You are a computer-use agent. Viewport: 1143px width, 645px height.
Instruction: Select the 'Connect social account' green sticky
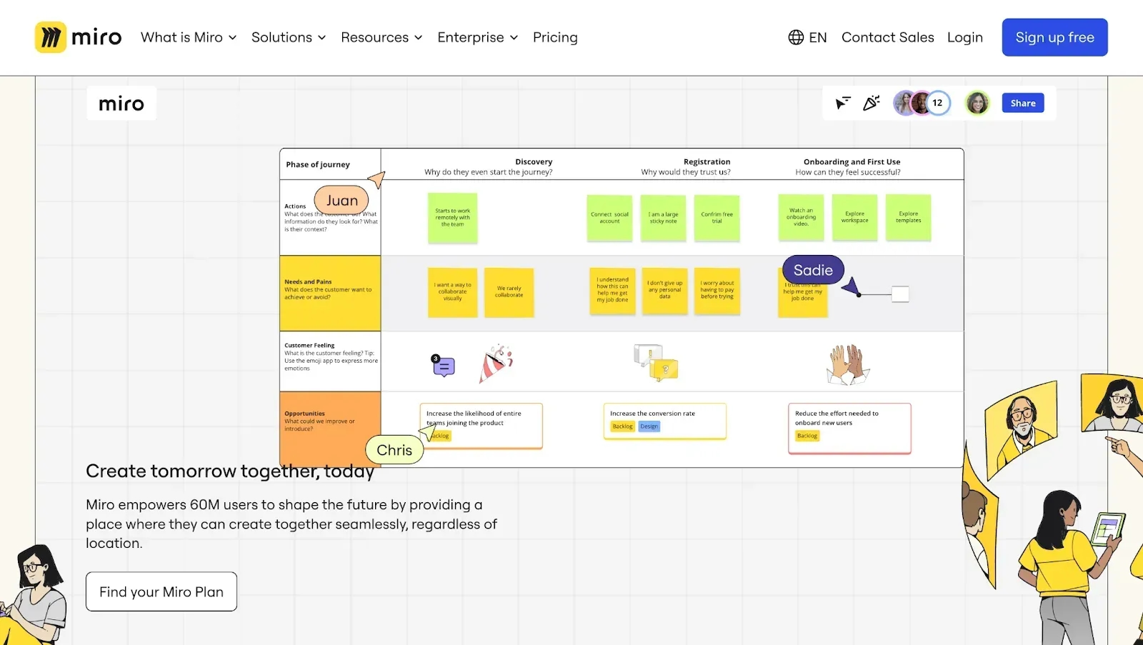point(609,218)
